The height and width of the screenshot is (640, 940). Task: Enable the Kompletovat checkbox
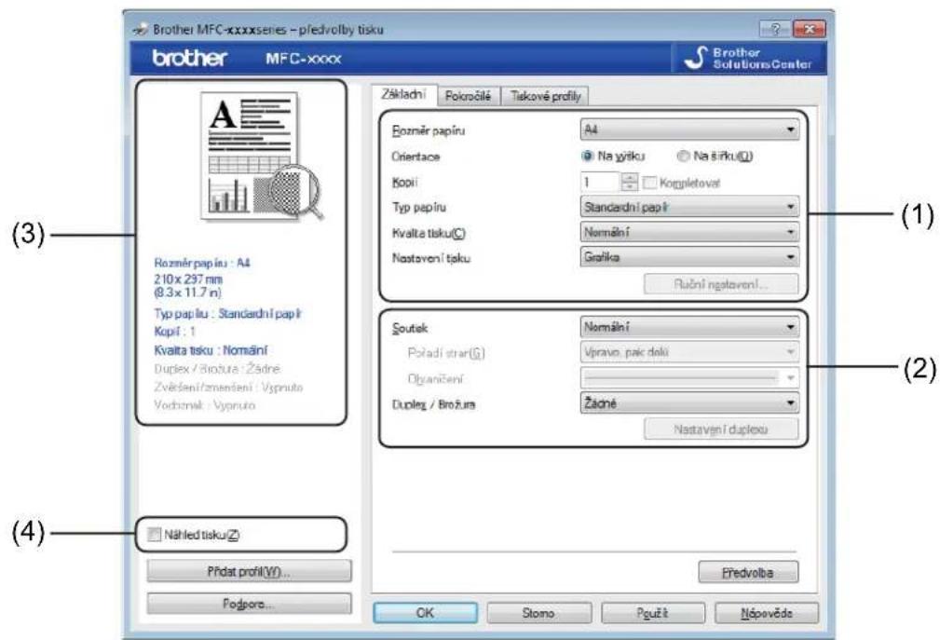coord(650,183)
